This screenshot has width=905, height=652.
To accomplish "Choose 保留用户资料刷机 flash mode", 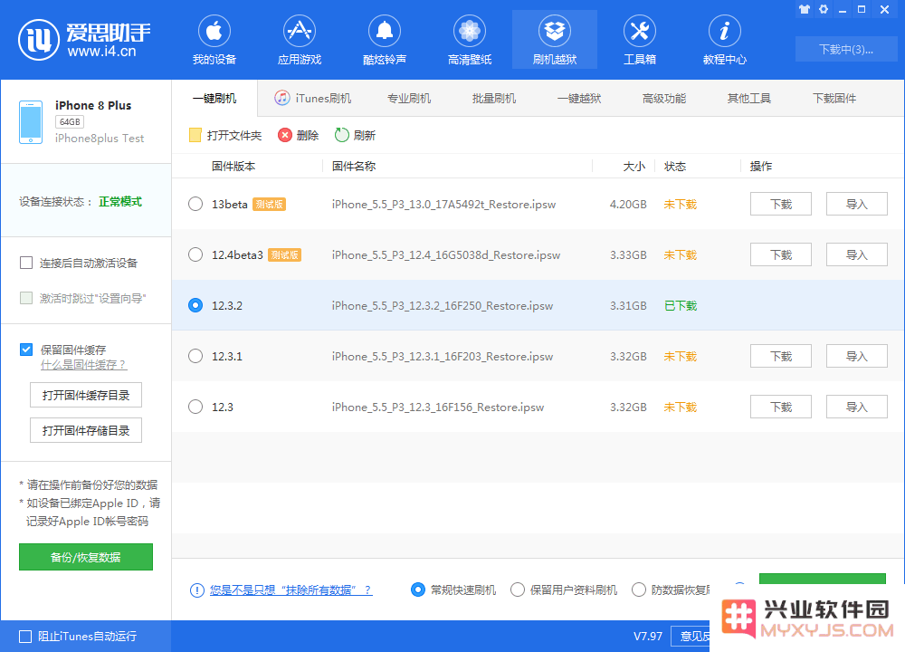I will tap(518, 590).
